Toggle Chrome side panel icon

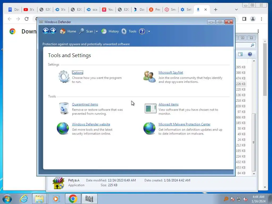click(244, 19)
